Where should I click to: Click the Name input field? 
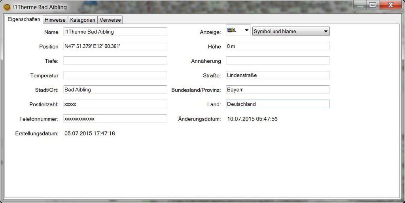coord(115,32)
